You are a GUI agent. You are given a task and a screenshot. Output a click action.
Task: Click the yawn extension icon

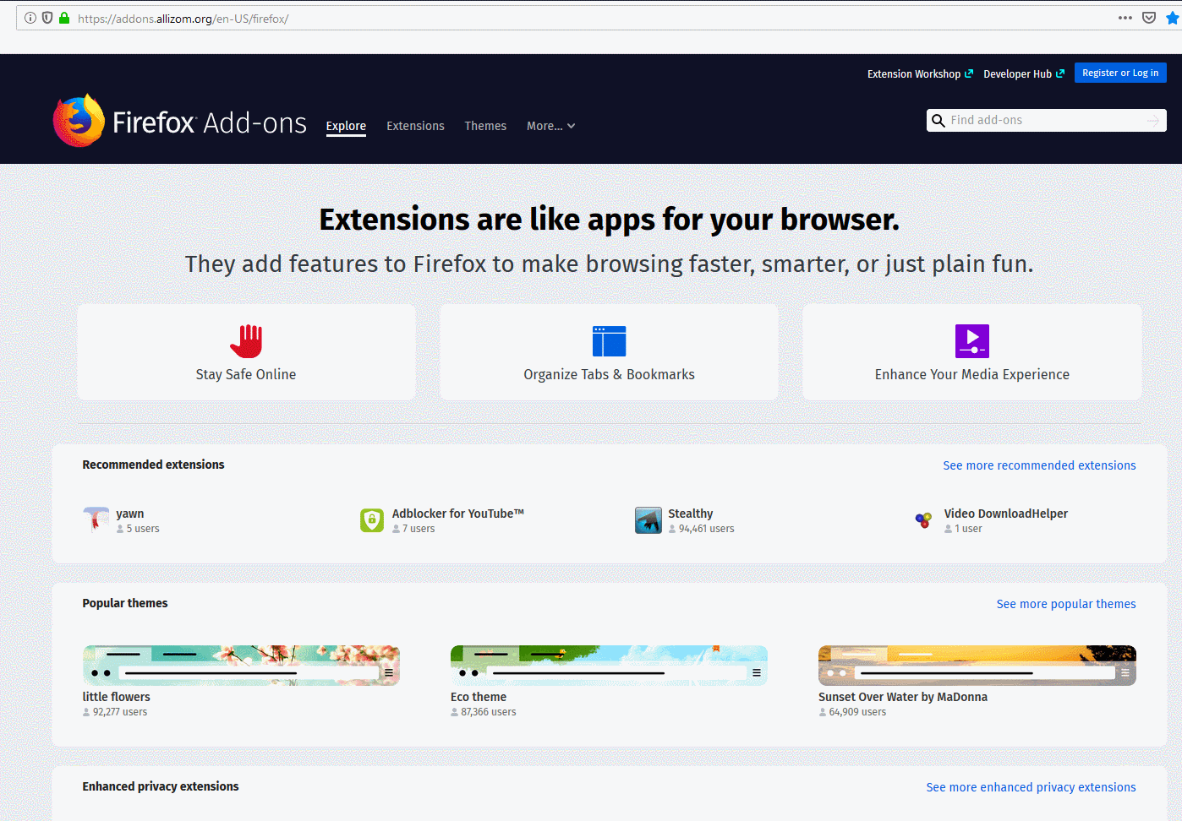coord(96,520)
